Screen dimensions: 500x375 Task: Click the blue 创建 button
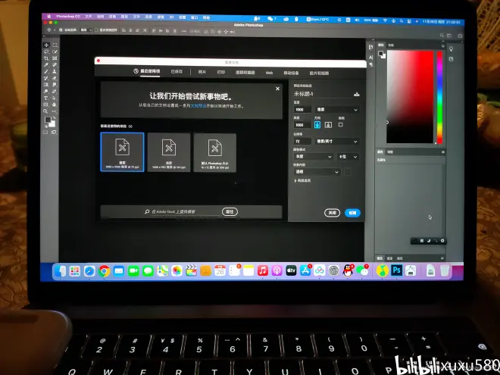point(352,213)
